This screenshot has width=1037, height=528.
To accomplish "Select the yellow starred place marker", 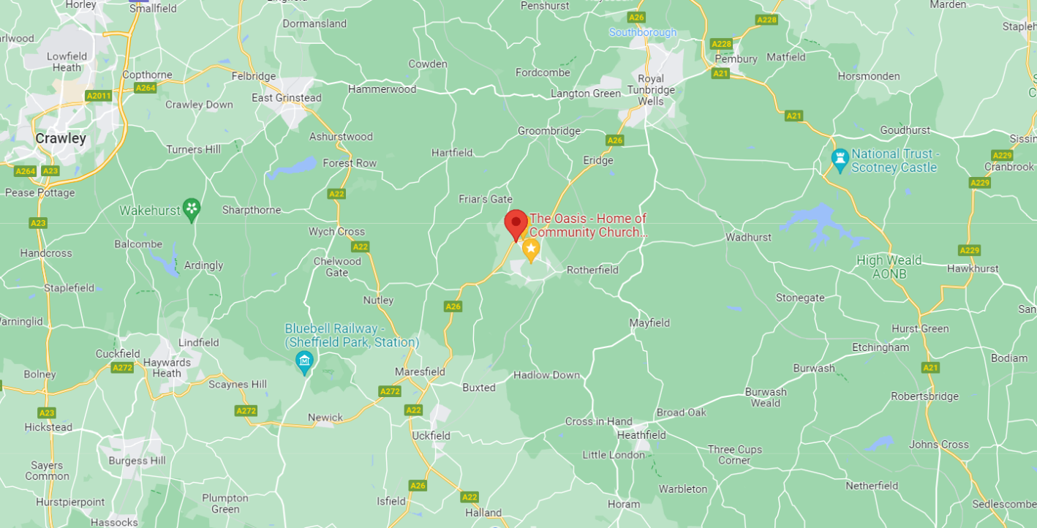I will pyautogui.click(x=531, y=250).
